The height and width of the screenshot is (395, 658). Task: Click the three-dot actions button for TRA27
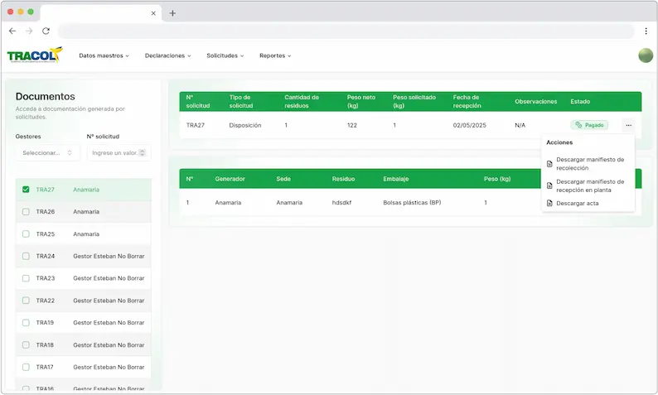[629, 125]
